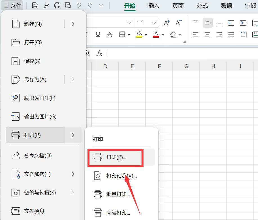Click the export to PDF toolbar icon
Viewport: 258px width, 220px height.
click(x=46, y=5)
